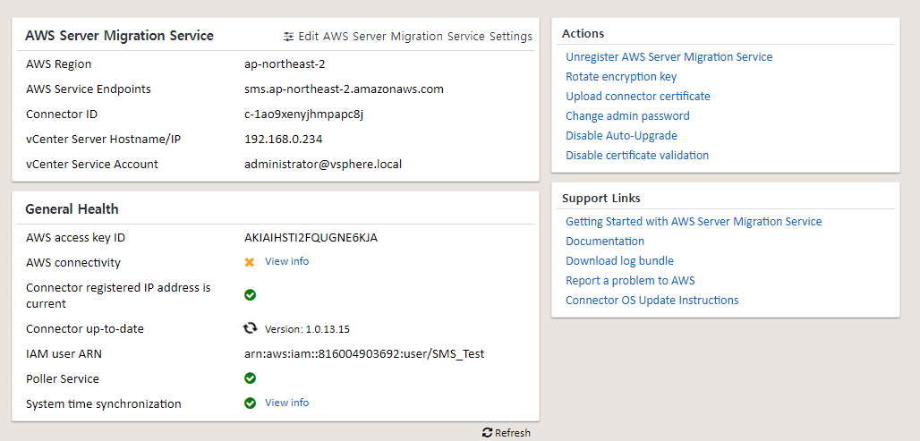Click the vCenter Server Hostname/IP label
The image size is (920, 441).
click(x=103, y=140)
